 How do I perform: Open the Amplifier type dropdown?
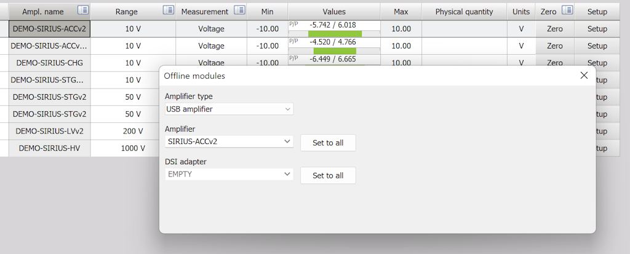point(229,109)
